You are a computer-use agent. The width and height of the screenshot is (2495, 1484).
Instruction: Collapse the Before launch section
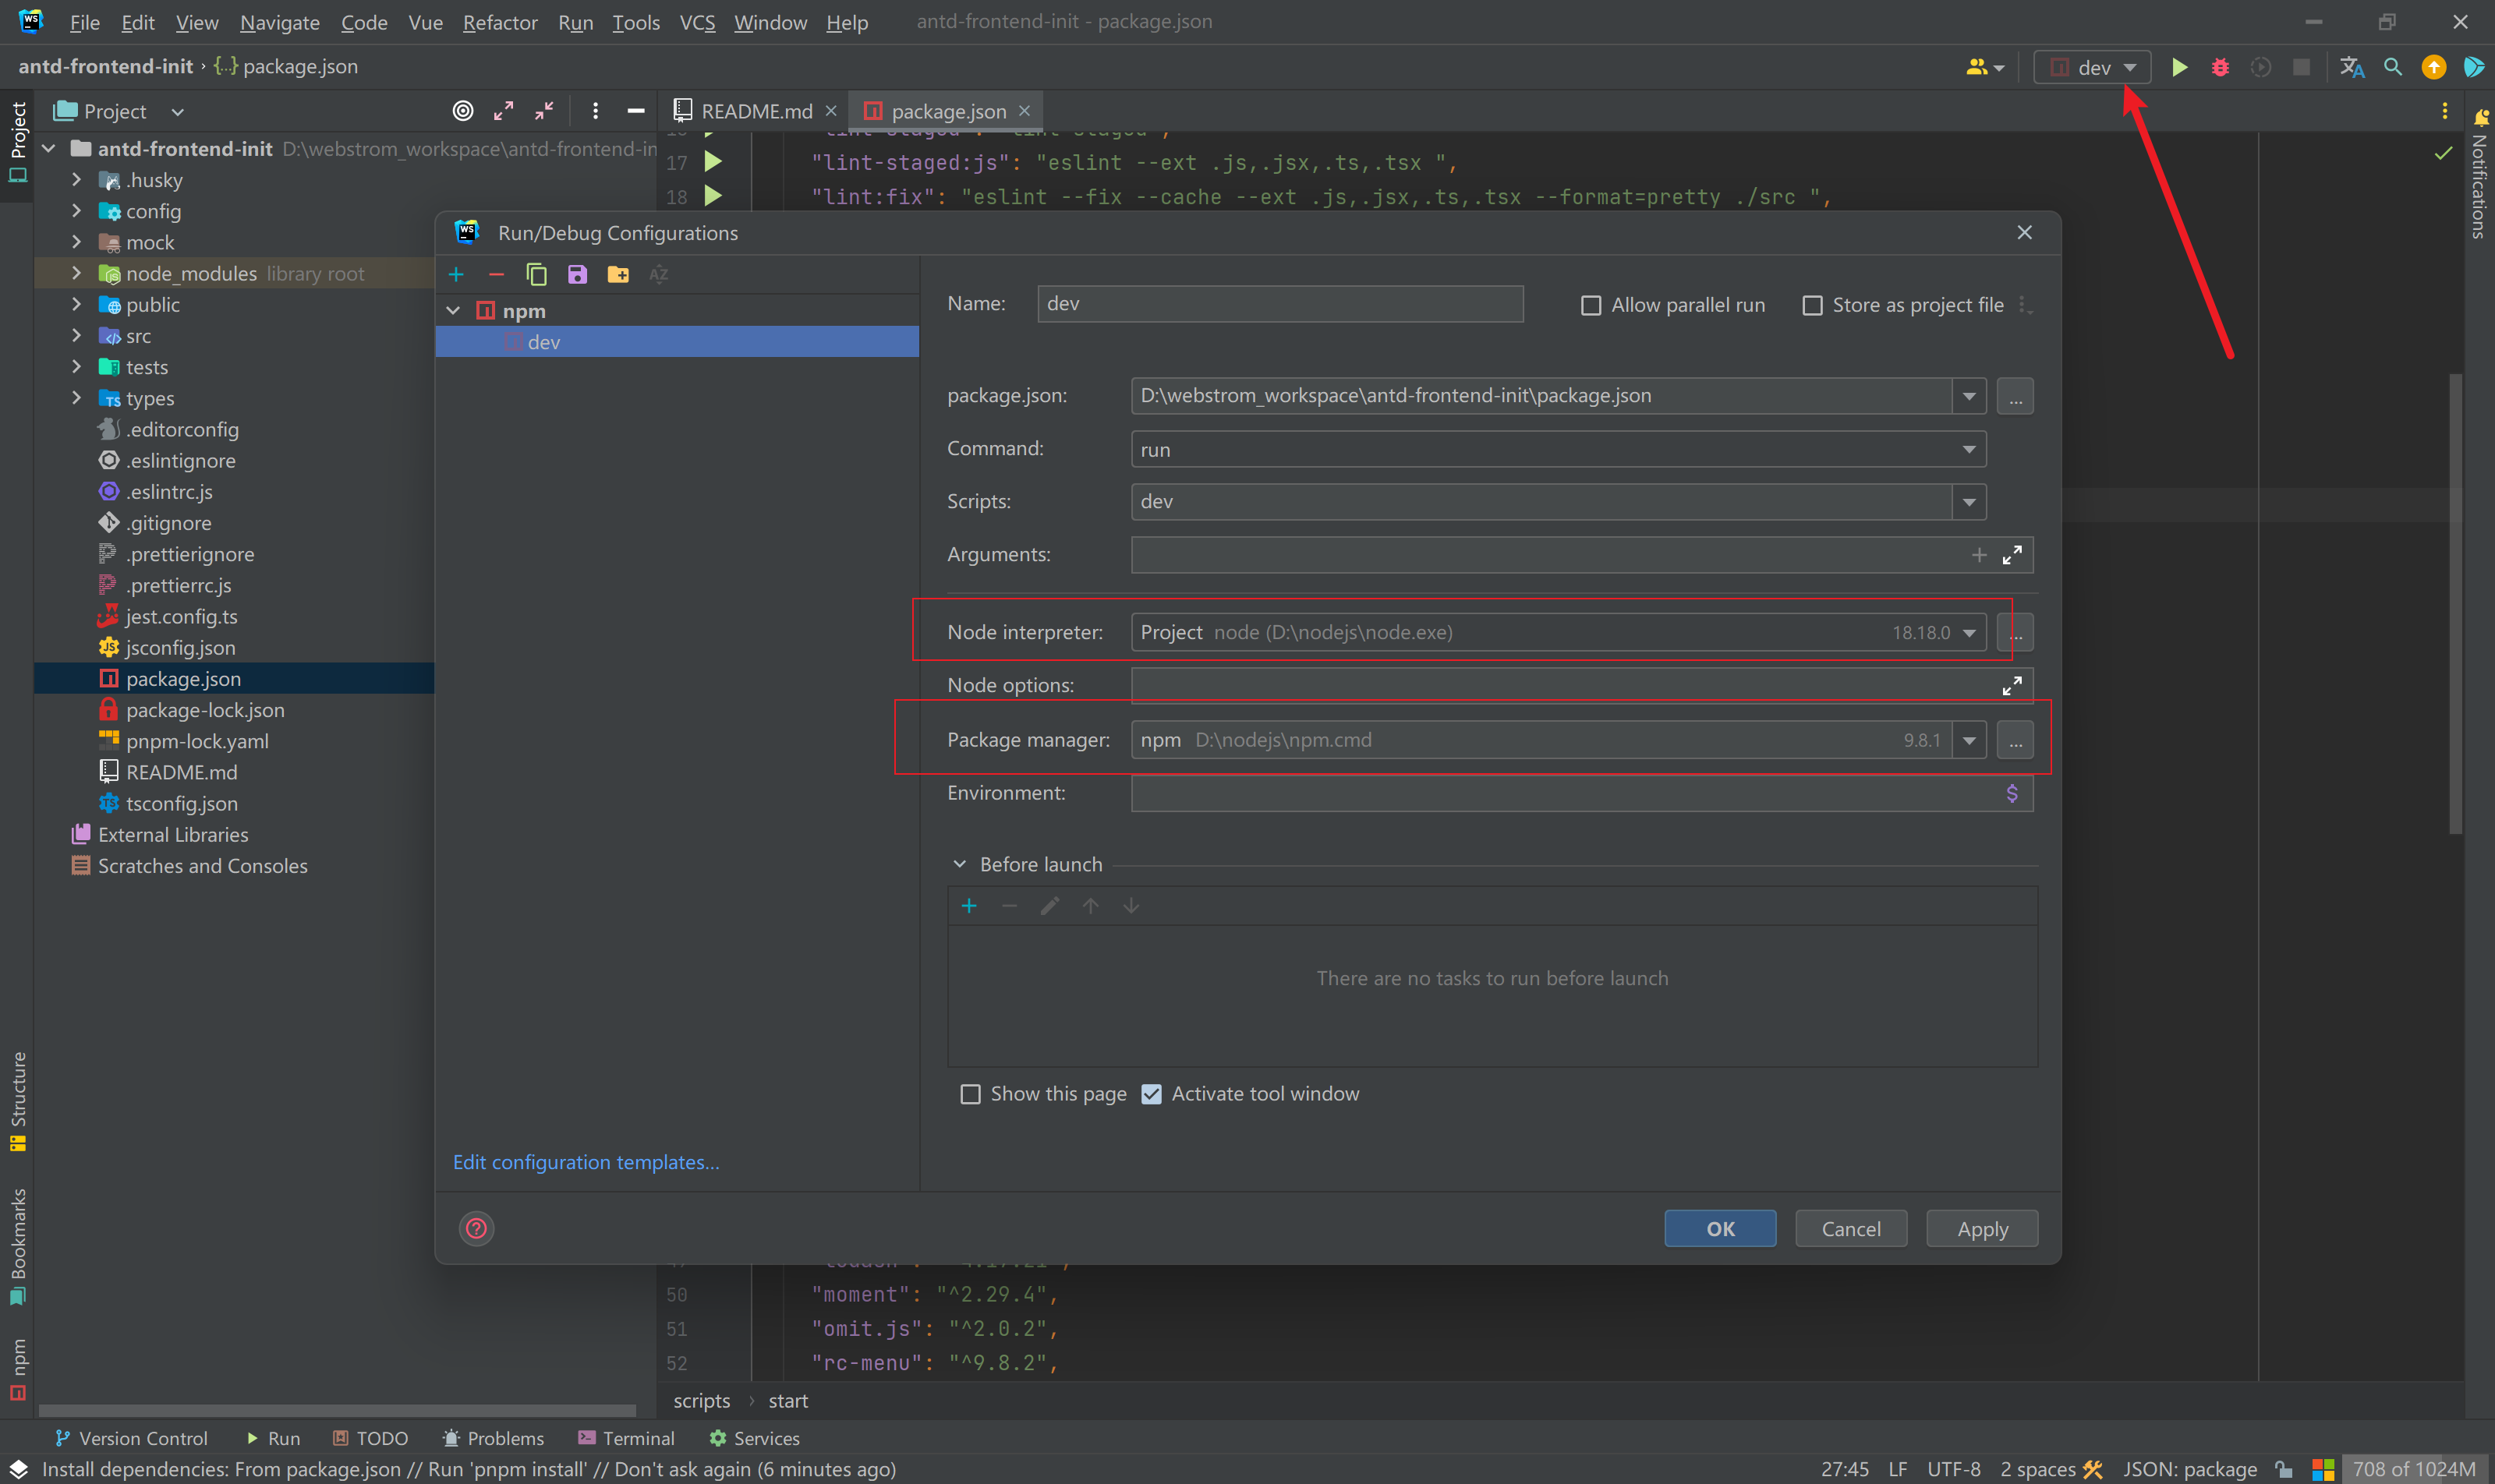pos(959,864)
